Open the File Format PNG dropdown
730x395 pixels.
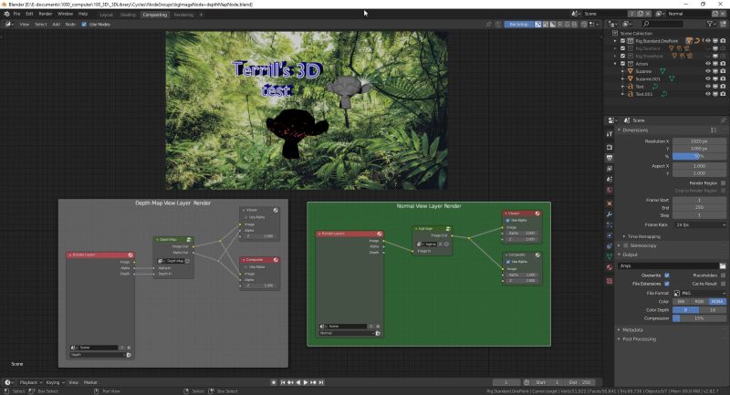pos(700,293)
